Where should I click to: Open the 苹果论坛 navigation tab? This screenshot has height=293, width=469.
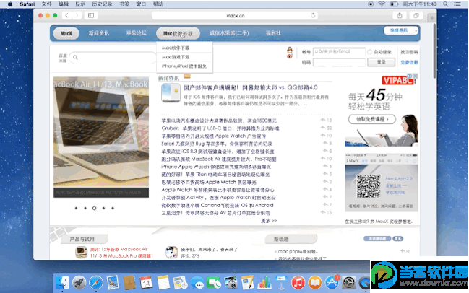click(137, 33)
